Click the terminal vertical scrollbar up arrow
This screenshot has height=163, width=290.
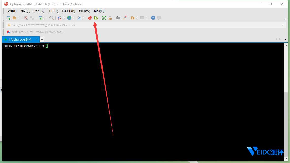tap(286, 45)
